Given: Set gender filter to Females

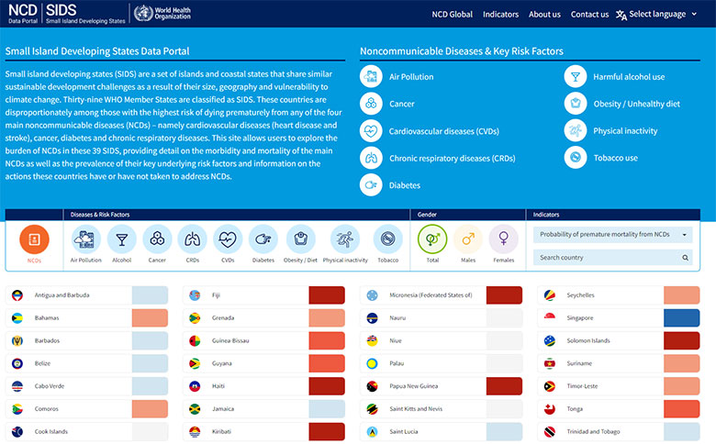Looking at the screenshot, I should (504, 239).
